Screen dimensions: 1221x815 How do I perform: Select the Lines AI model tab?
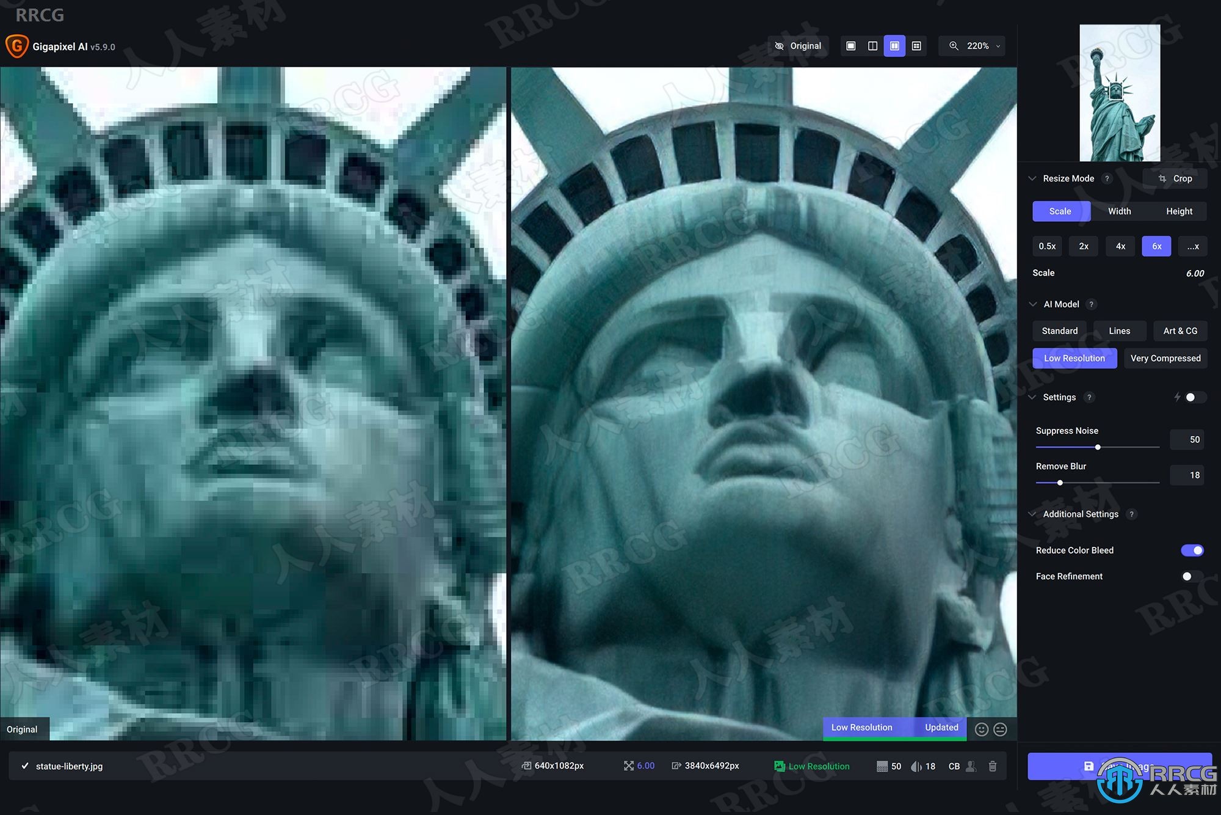1119,330
